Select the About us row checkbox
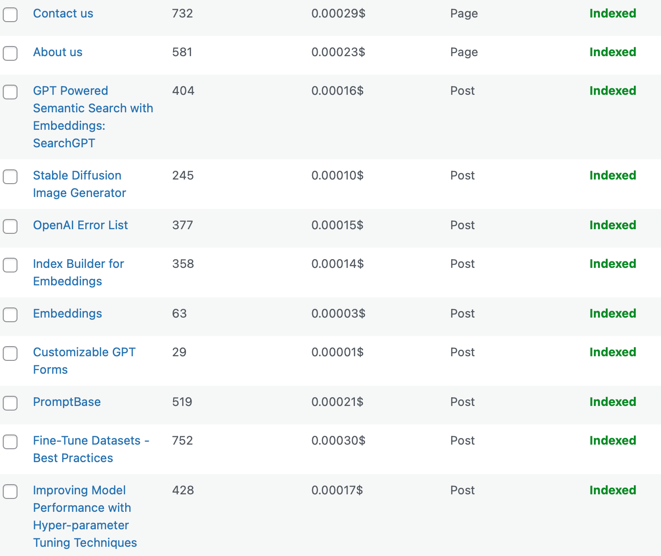This screenshot has width=661, height=556. (x=10, y=53)
